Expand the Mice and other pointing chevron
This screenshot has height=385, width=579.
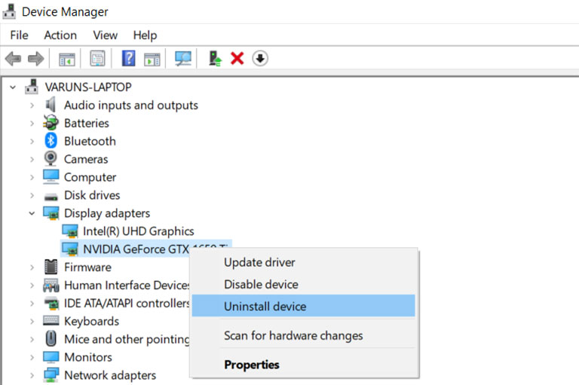click(x=32, y=340)
